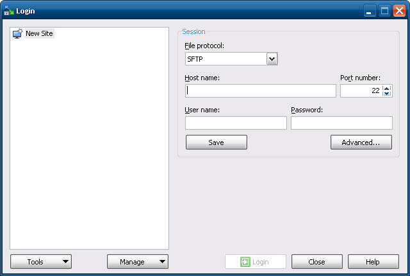Close the window with the red X
Screen dimensions: 410x276
coord(398,11)
